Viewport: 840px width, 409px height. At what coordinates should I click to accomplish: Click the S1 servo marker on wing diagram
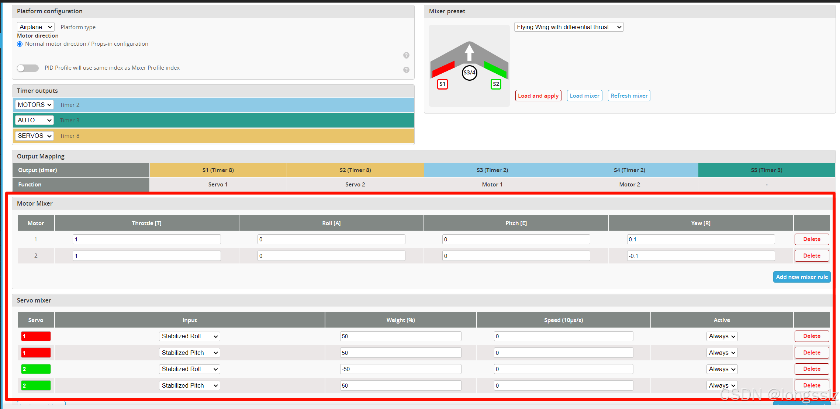click(x=442, y=84)
